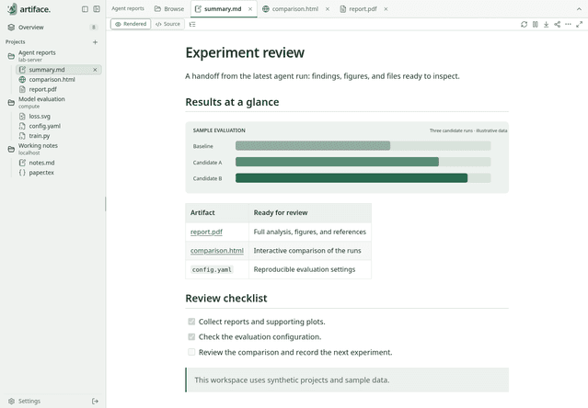Switch to Rendered view mode
The width and height of the screenshot is (588, 408).
pos(131,24)
